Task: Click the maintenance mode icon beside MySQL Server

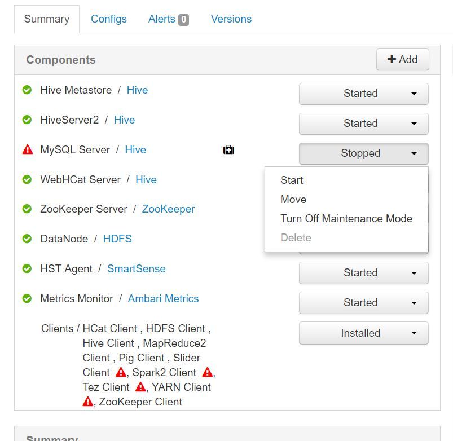Action: coord(228,149)
